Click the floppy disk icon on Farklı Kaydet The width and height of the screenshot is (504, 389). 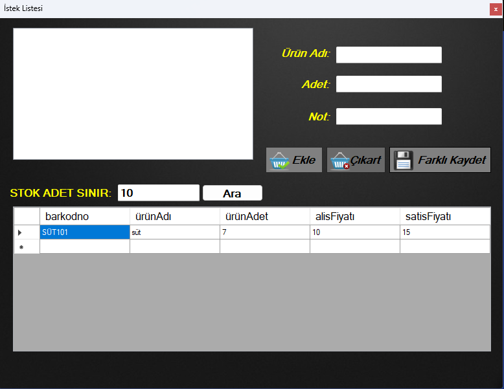pyautogui.click(x=404, y=160)
